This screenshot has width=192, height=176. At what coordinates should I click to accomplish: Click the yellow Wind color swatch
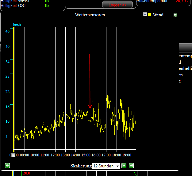point(150,15)
